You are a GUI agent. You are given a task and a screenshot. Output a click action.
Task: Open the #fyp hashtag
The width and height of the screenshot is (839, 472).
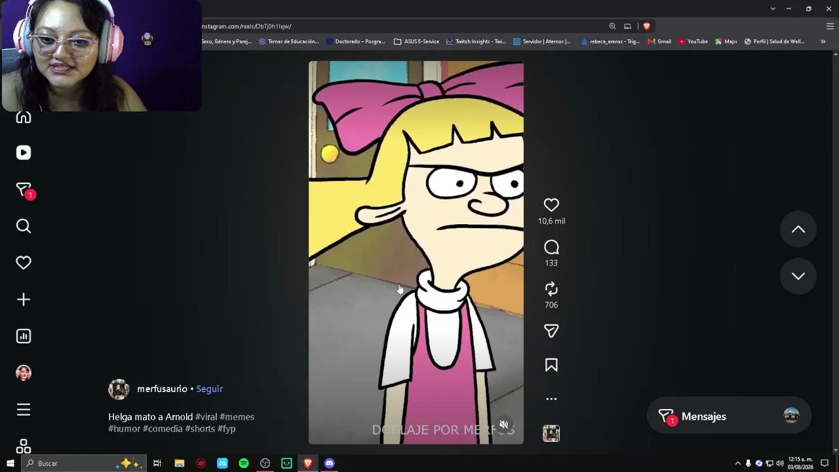[226, 429]
